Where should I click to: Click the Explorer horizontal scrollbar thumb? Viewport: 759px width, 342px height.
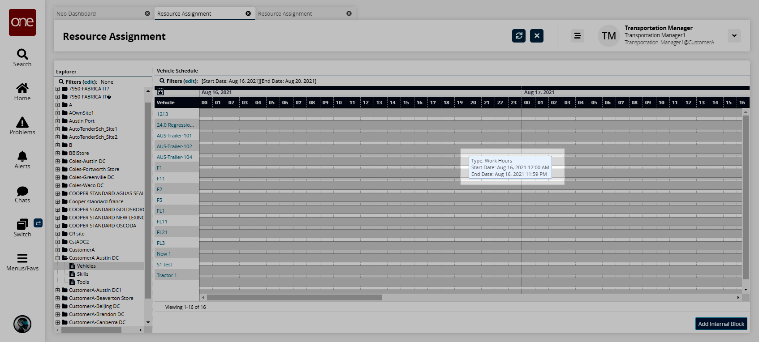pyautogui.click(x=91, y=330)
